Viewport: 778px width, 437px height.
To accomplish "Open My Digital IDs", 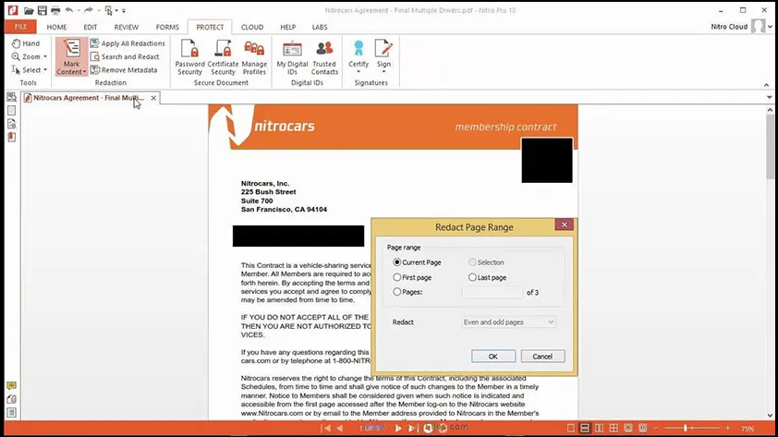I will [x=292, y=56].
